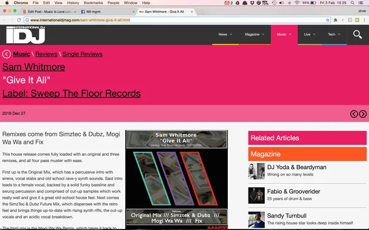
Task: Click the Wi-Fi status icon
Action: 297,3
